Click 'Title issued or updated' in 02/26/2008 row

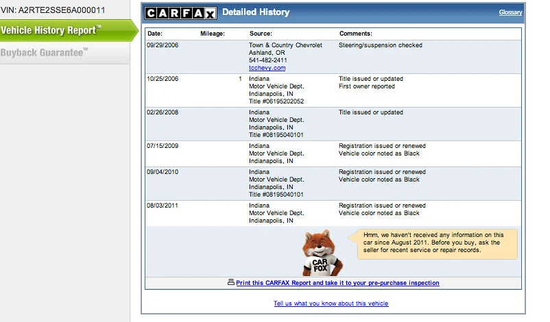[x=371, y=112]
